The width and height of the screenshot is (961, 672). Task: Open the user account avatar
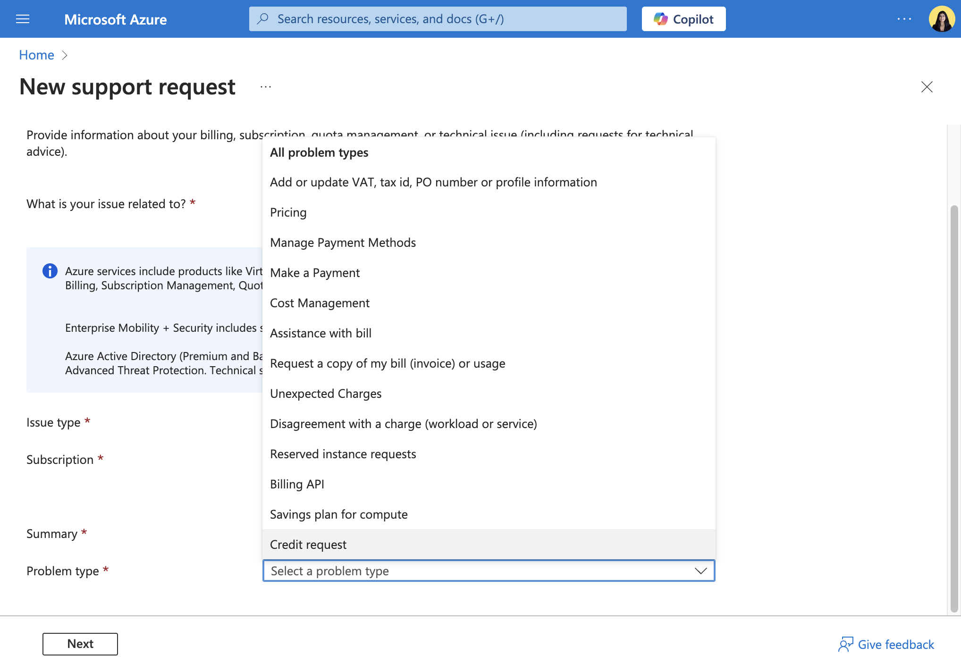[942, 19]
